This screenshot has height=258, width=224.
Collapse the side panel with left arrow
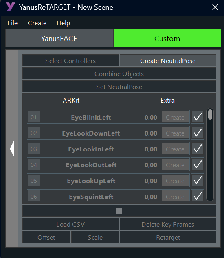click(x=12, y=149)
